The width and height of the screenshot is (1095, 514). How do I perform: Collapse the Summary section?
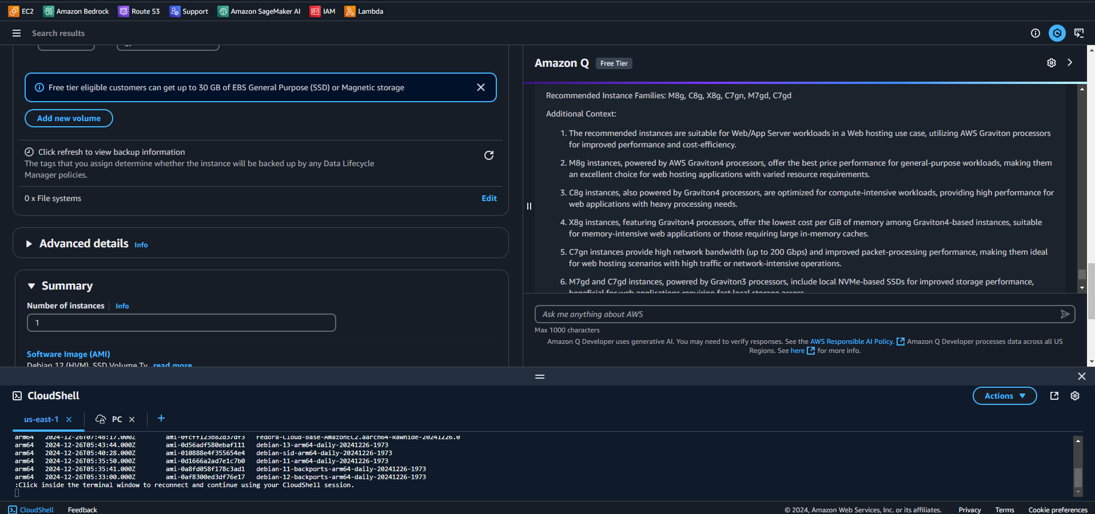[31, 286]
